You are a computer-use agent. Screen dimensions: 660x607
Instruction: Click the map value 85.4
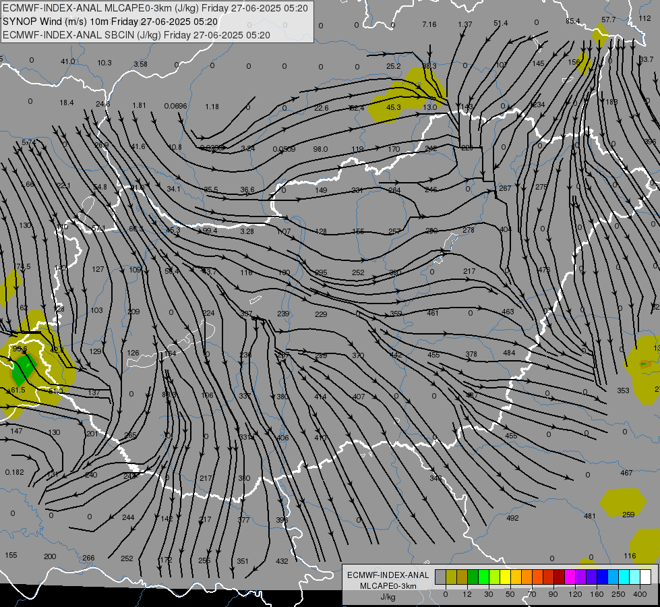pyautogui.click(x=573, y=21)
